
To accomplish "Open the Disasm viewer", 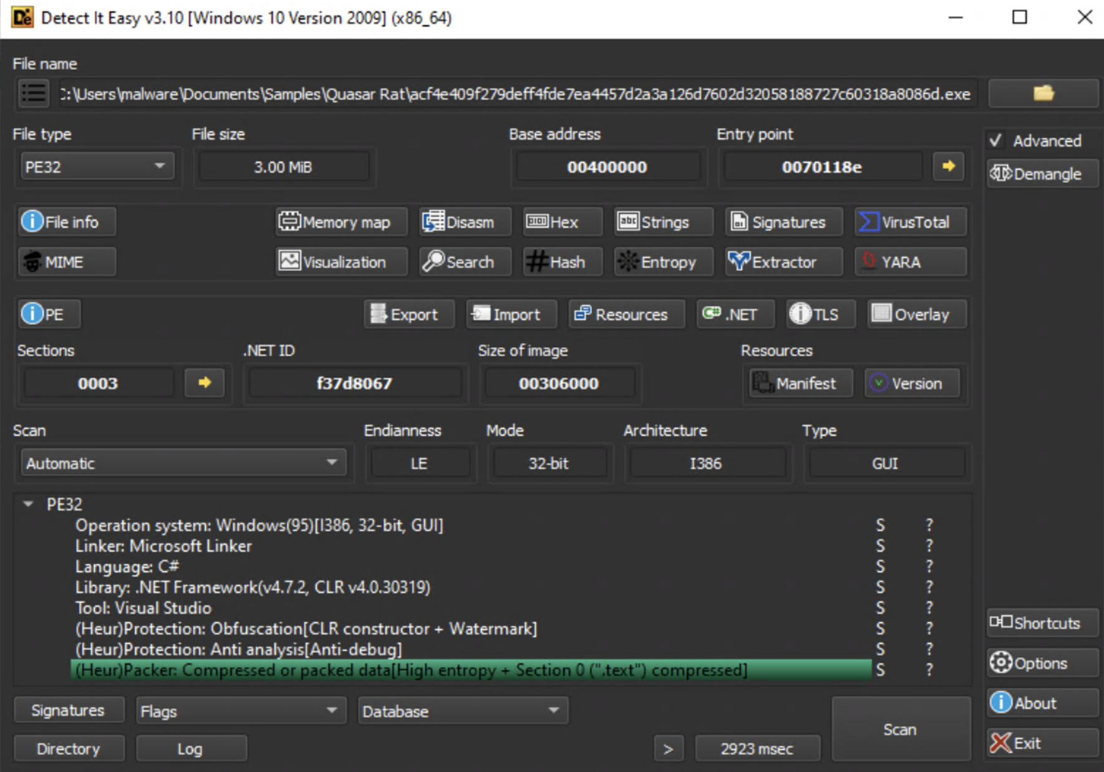I will click(x=465, y=222).
